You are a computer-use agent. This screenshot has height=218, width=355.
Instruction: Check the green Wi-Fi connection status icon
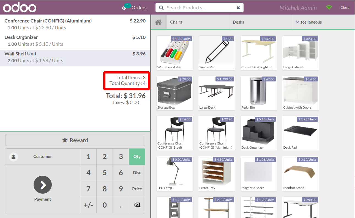pos(329,8)
